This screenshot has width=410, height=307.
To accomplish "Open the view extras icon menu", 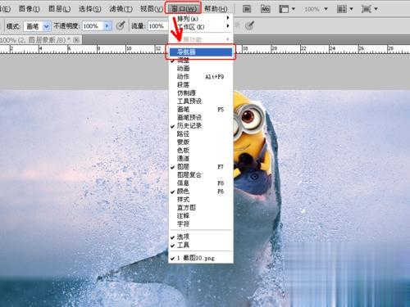I will coord(287,9).
